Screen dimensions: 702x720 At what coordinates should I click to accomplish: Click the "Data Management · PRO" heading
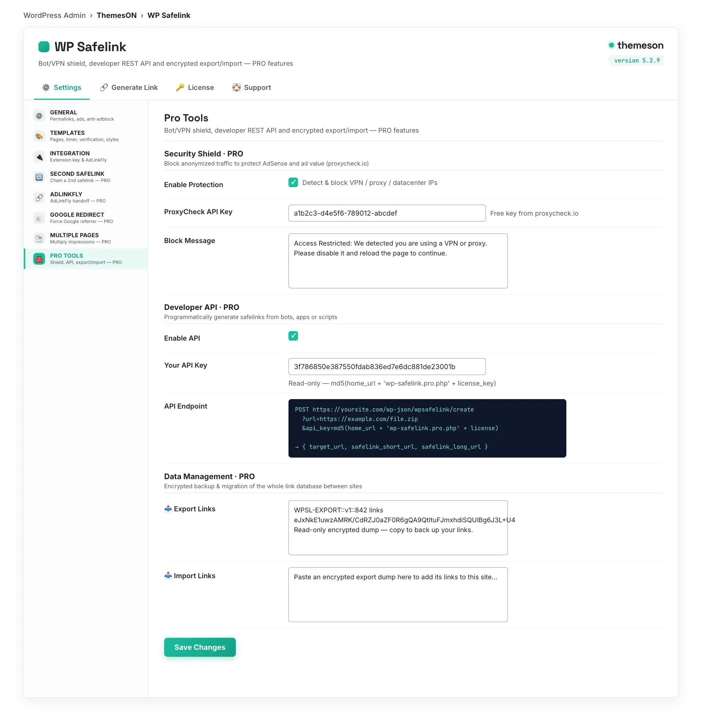tap(210, 477)
